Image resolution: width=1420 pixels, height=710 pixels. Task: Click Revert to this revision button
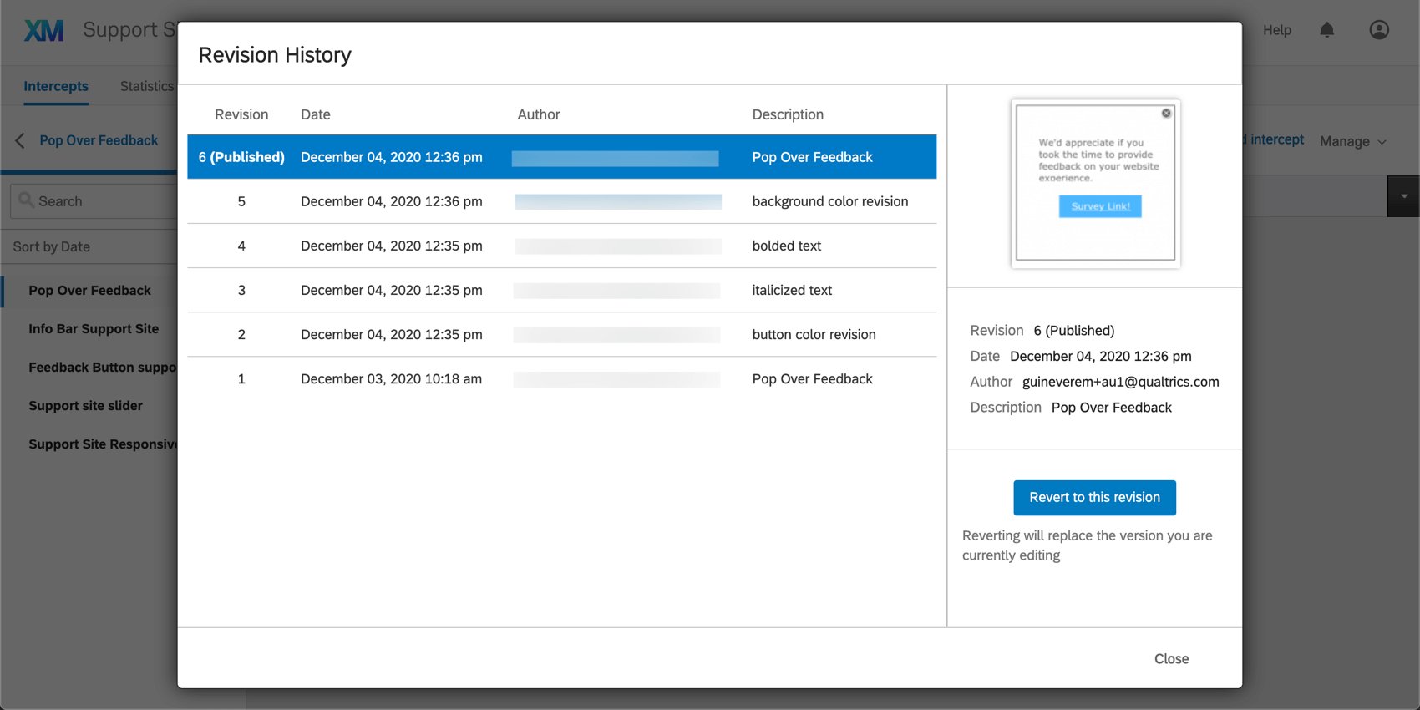click(x=1094, y=497)
